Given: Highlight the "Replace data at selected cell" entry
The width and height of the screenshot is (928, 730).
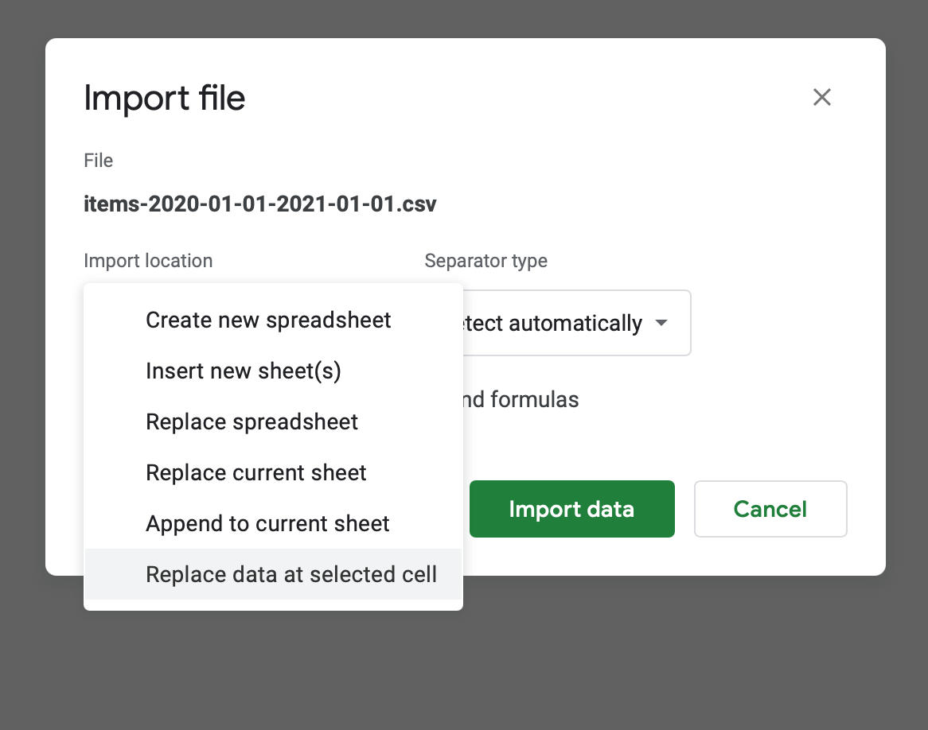Looking at the screenshot, I should tap(291, 574).
